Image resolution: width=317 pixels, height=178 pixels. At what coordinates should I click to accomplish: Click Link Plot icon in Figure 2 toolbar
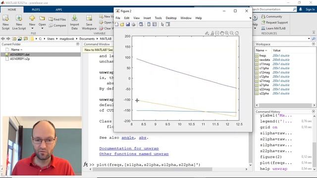point(141,24)
